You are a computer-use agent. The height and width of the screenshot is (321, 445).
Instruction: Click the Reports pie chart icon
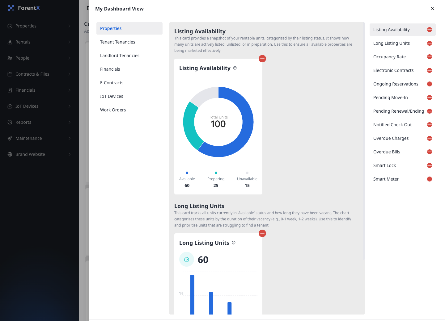tap(10, 122)
